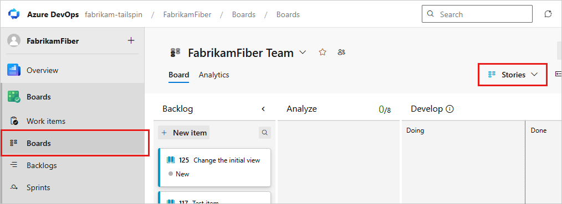
Task: Click the Azure DevOps logo icon
Action: click(x=14, y=14)
